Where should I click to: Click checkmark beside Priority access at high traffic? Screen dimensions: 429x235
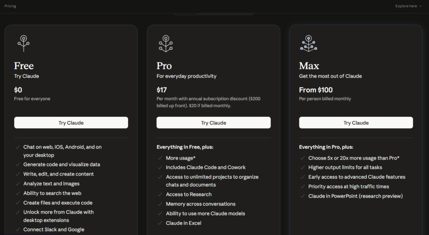pyautogui.click(x=302, y=187)
